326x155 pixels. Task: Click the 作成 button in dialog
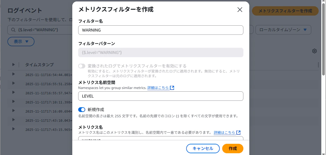click(233, 149)
